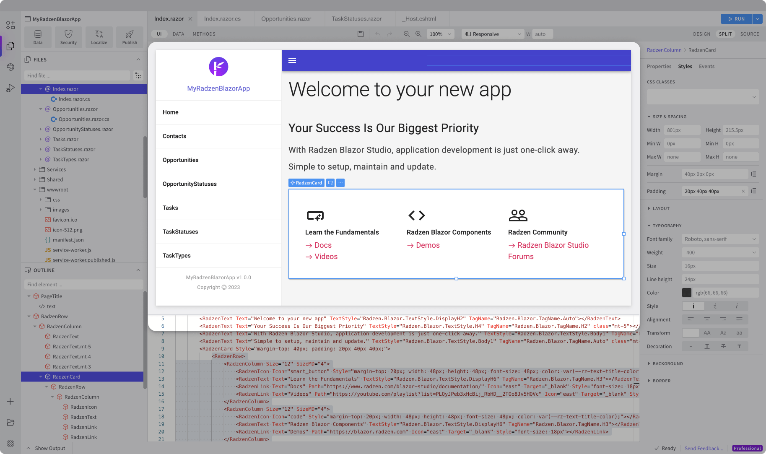766x454 pixels.
Task: Open the Events tab
Action: [x=706, y=66]
